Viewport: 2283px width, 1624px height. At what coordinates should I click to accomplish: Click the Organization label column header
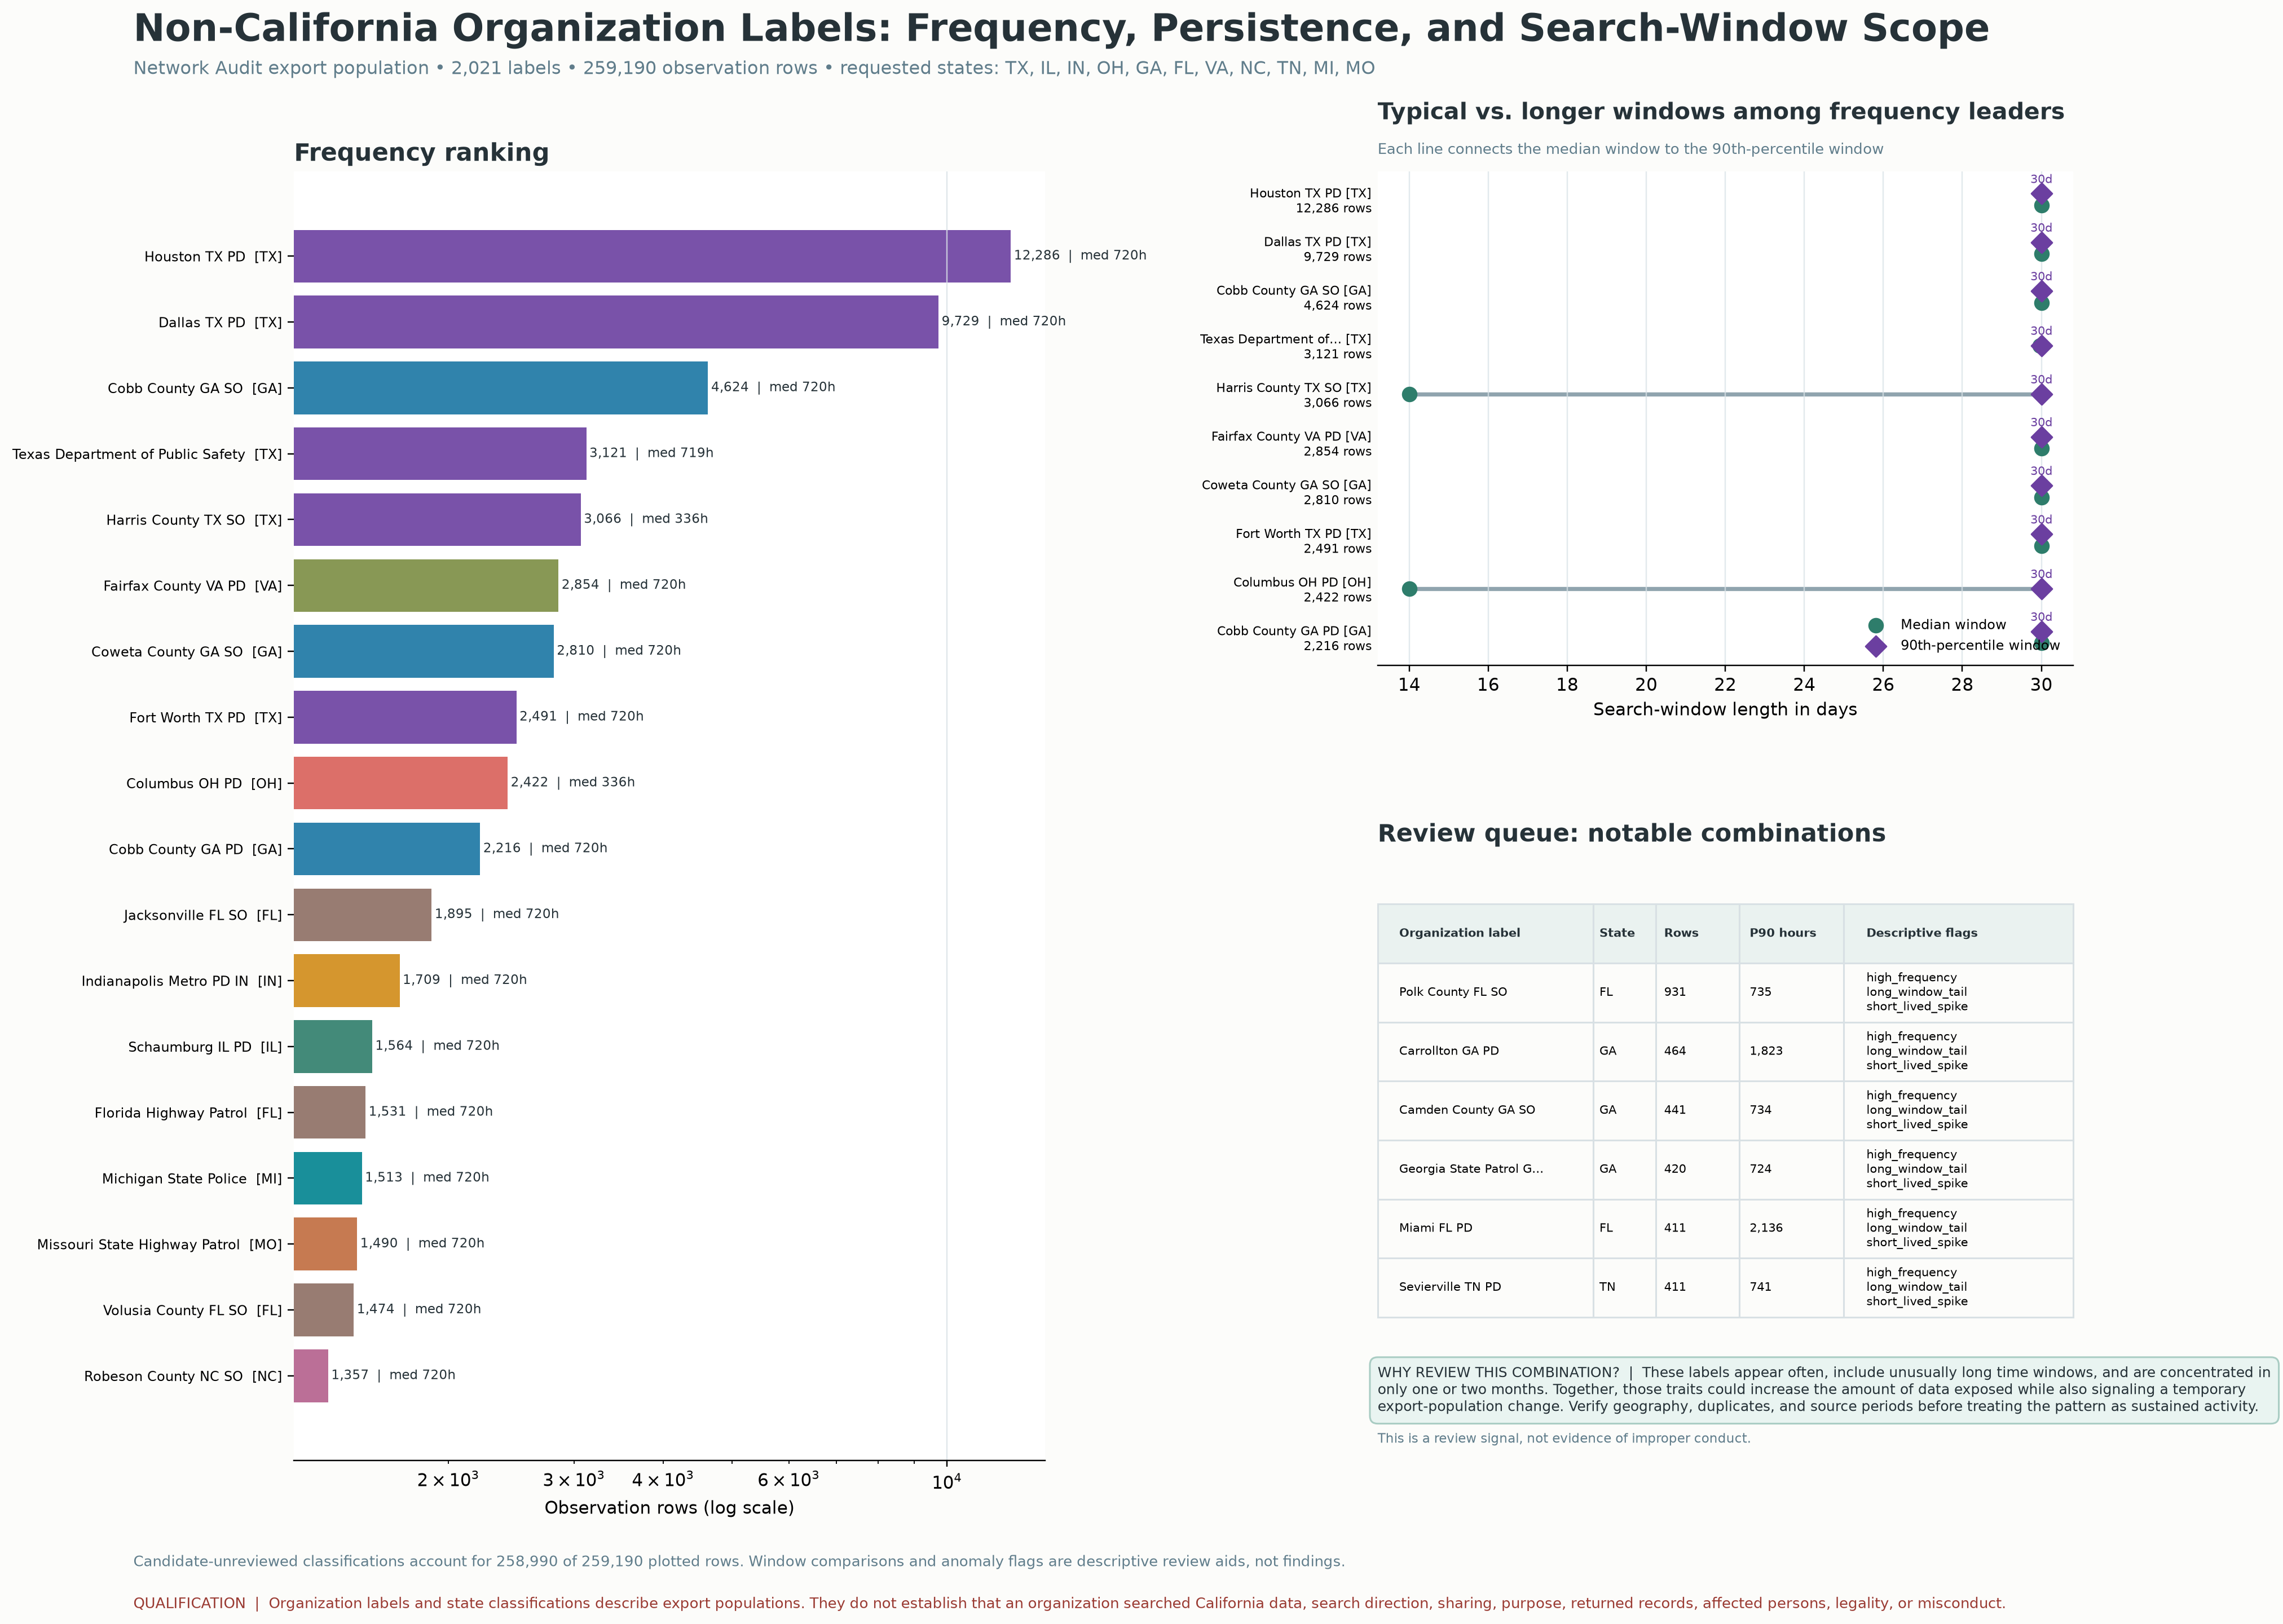click(x=1459, y=933)
